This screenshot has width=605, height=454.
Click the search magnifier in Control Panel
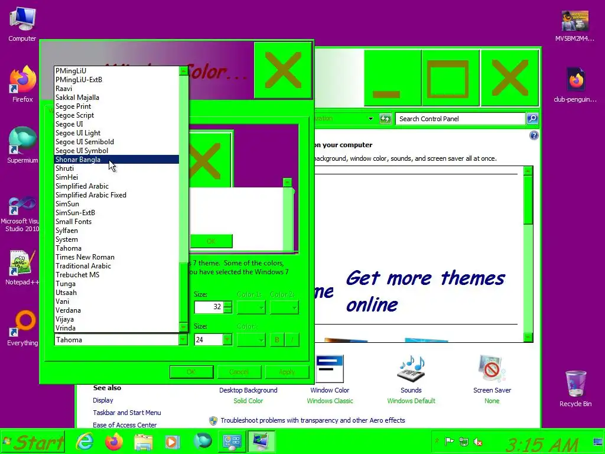click(532, 118)
